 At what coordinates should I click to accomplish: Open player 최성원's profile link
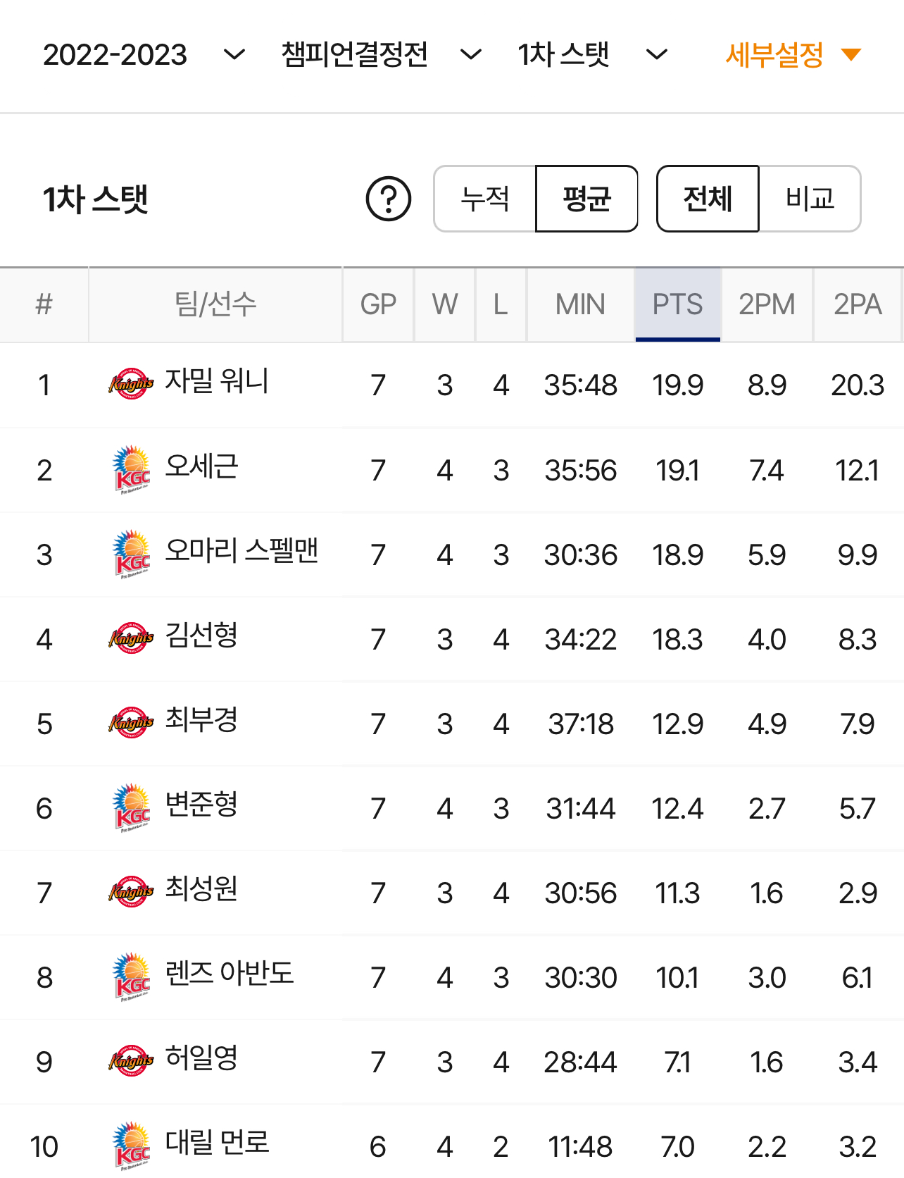[x=201, y=888]
